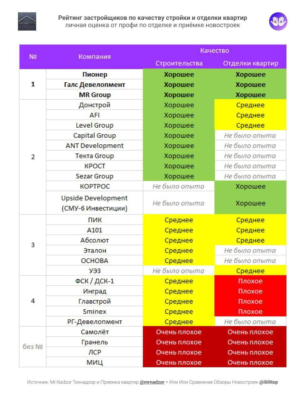The height and width of the screenshot is (395, 305).
Task: Open the @iliilitop link in the footer
Action: pyautogui.click(x=269, y=382)
